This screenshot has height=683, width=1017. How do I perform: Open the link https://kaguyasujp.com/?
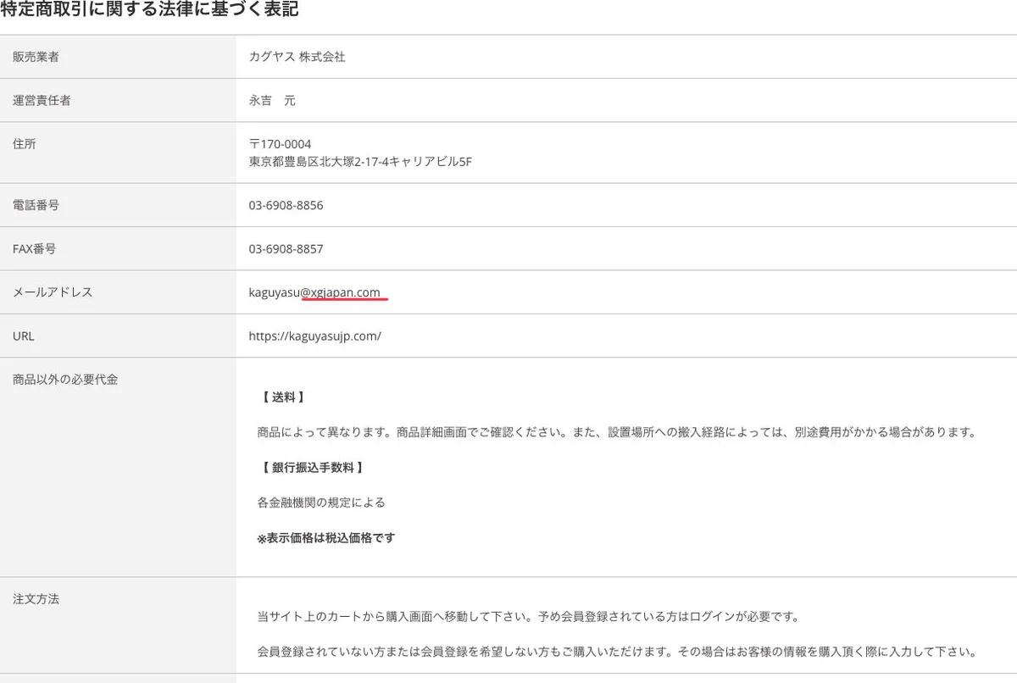[x=315, y=336]
